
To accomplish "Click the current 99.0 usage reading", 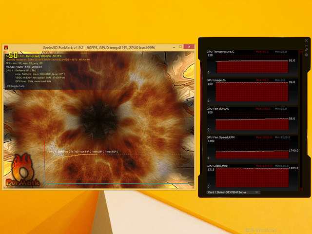I will tap(292, 82).
